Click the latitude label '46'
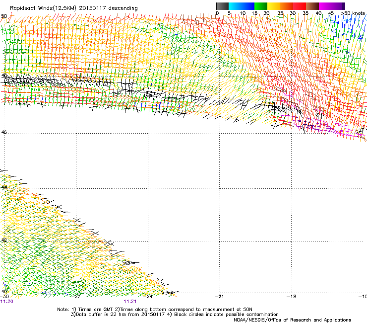The image size is (367, 323). coord(4,132)
